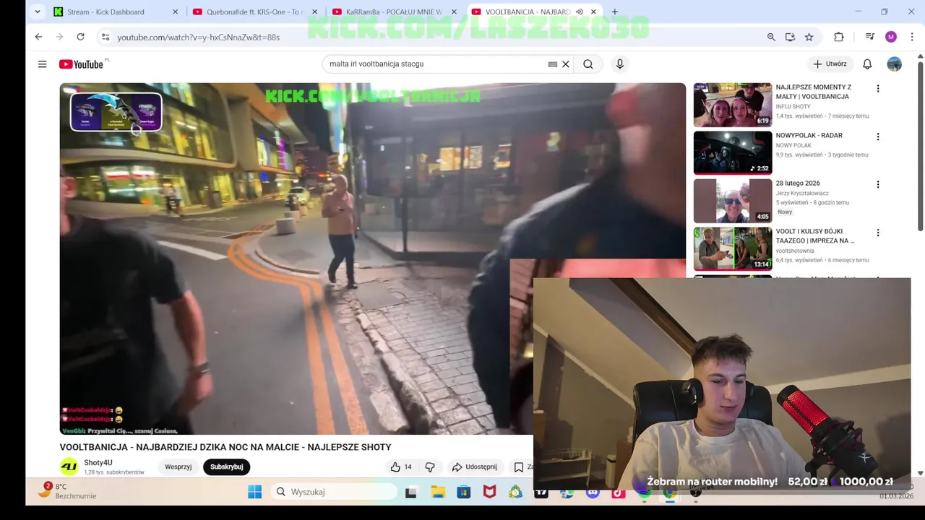Screen dimensions: 925x520
Task: Open options for 28 lutego 2026 video
Action: (878, 185)
